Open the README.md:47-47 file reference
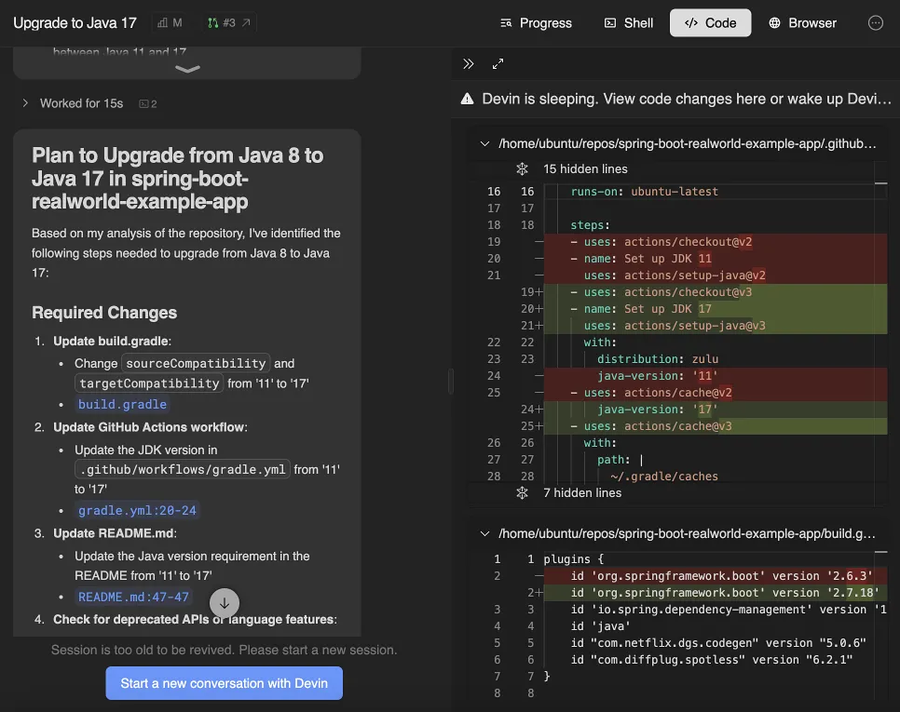This screenshot has height=712, width=900. 133,597
